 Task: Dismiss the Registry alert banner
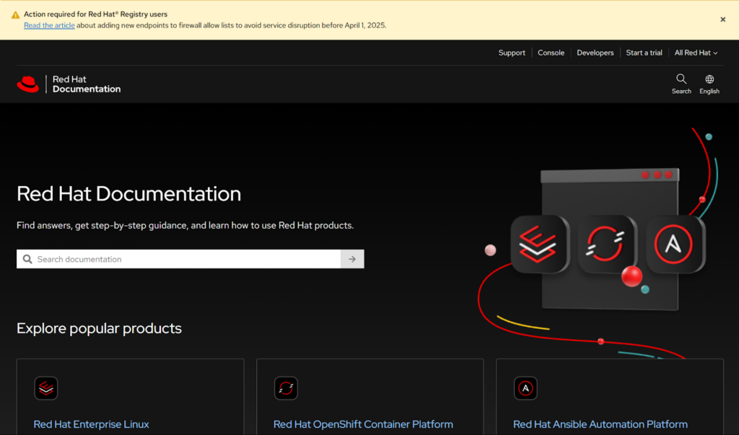coord(722,19)
